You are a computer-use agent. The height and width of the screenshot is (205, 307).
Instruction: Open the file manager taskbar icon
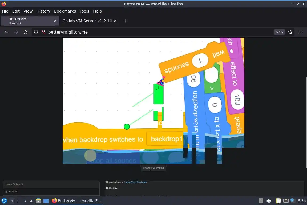tap(38, 201)
